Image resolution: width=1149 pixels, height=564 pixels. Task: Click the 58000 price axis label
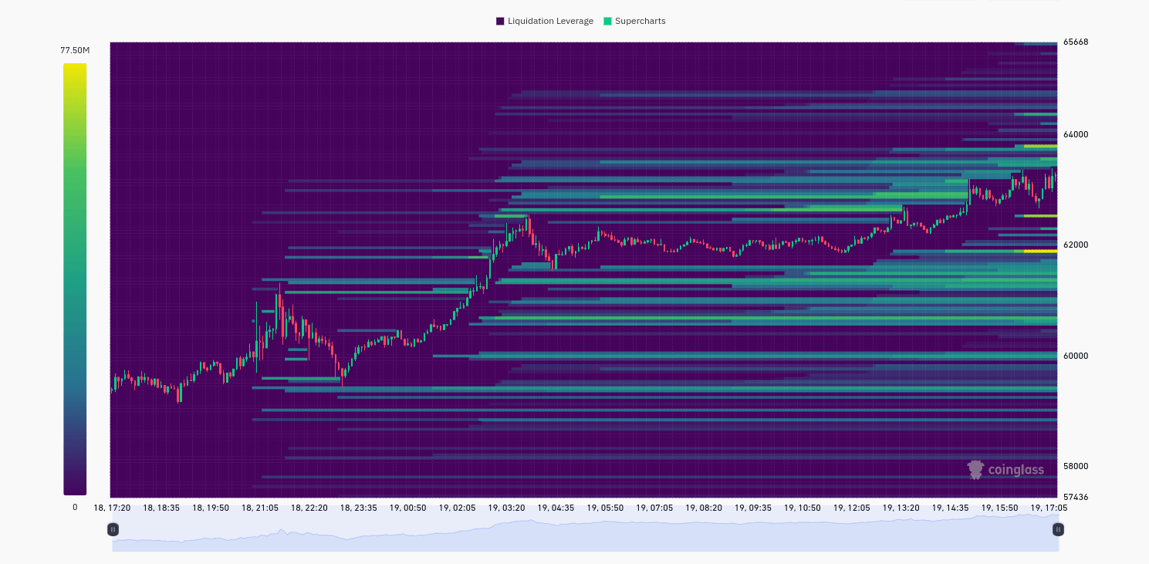[1076, 466]
